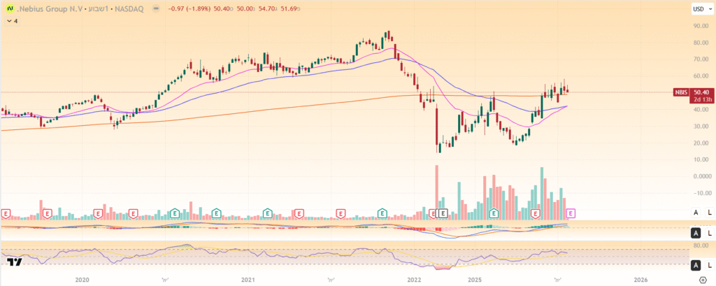Click the 2022 label on time axis
The height and width of the screenshot is (286, 716).
pos(414,279)
